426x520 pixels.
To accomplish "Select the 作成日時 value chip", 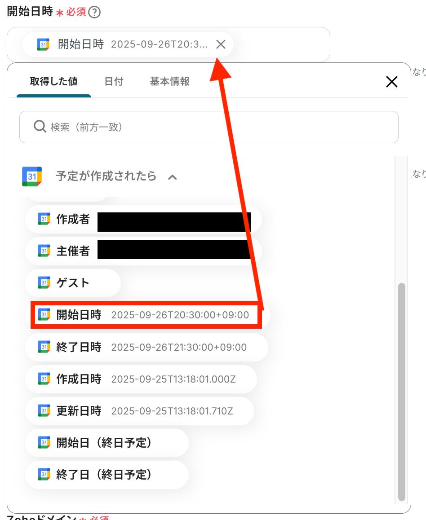I will (141, 379).
